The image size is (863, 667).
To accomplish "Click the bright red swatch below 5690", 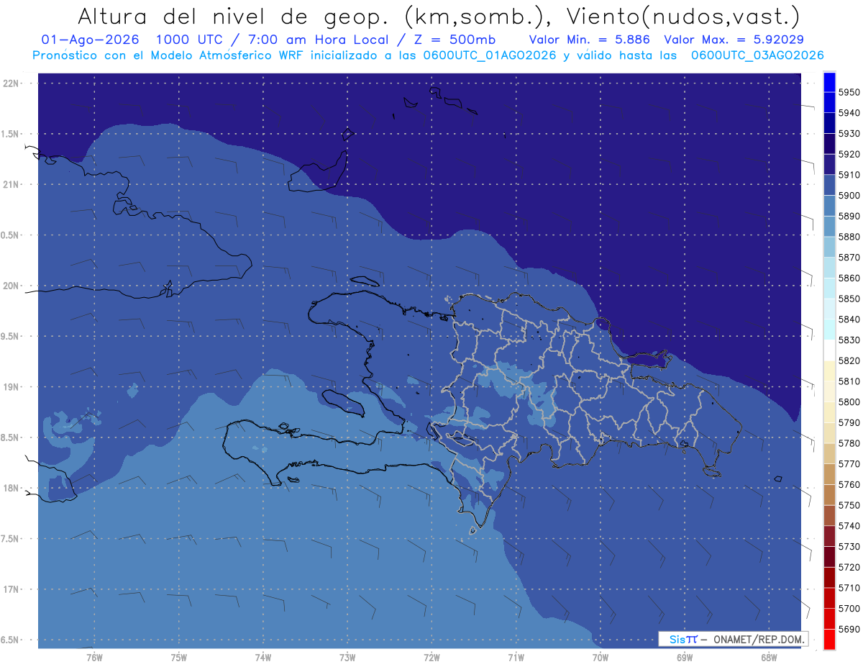I will (829, 639).
